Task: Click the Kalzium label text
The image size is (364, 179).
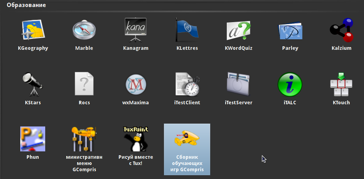Action: click(x=341, y=48)
